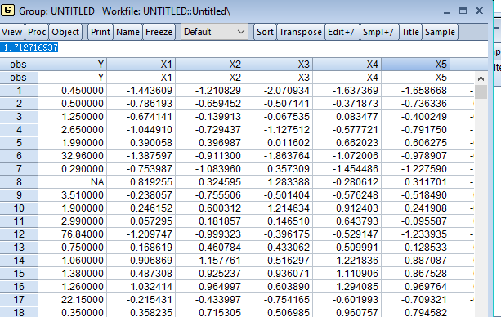Image resolution: width=501 pixels, height=317 pixels.
Task: Click the Freeze button
Action: 159,32
